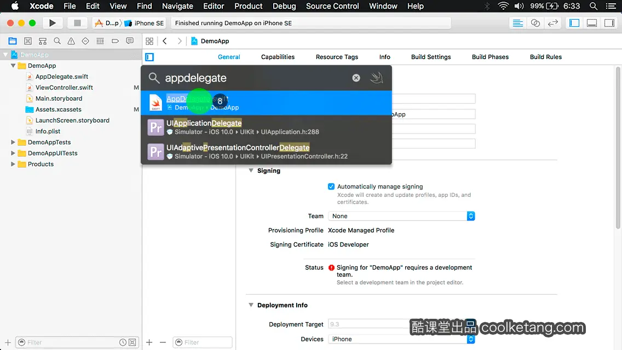Collapse the DemoApp project root

pyautogui.click(x=5, y=55)
